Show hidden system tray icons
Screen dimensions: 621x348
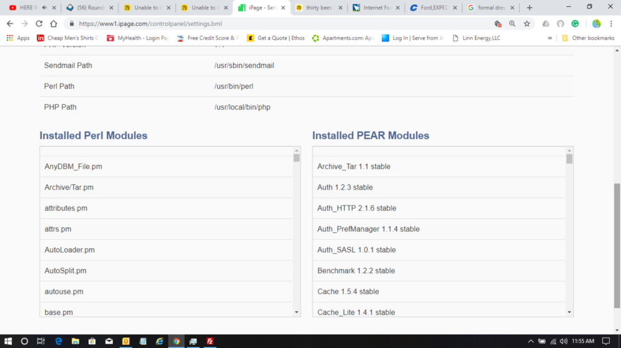(530, 341)
